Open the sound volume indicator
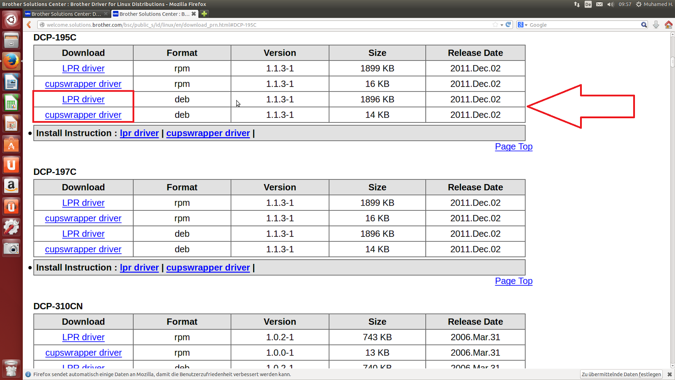675x380 pixels. tap(610, 4)
